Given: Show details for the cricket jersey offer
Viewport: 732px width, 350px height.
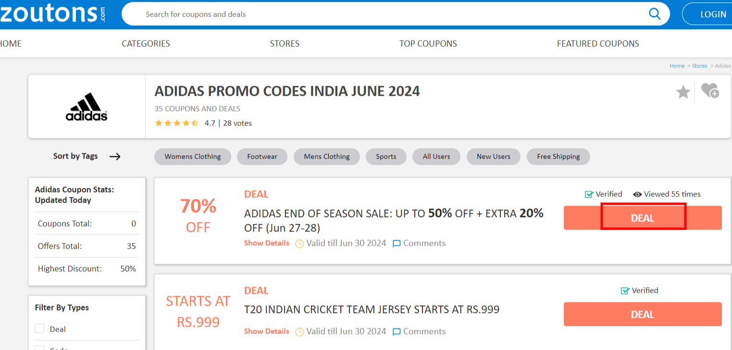Looking at the screenshot, I should coord(266,331).
